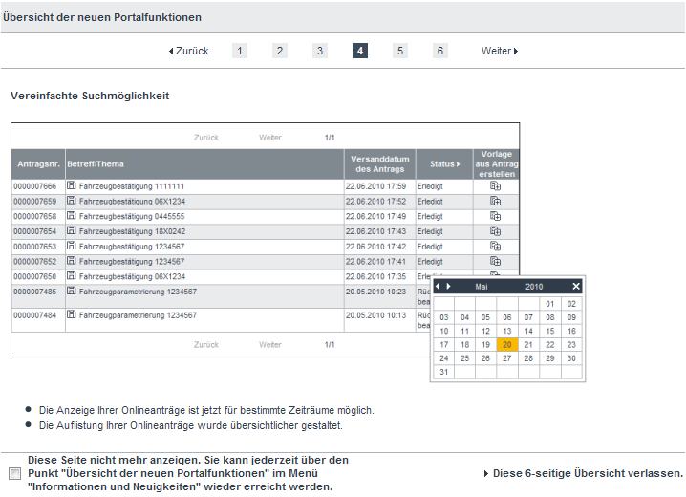
Task: Open request number 0000007650
Action: point(35,276)
